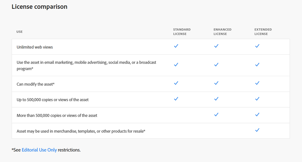302x162 pixels.
Task: Click Extended License checkmark for Unlimited web views
Action: [x=257, y=46]
